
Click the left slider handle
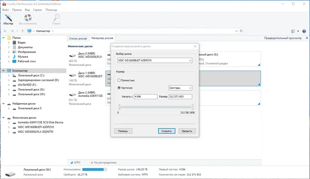(119, 107)
